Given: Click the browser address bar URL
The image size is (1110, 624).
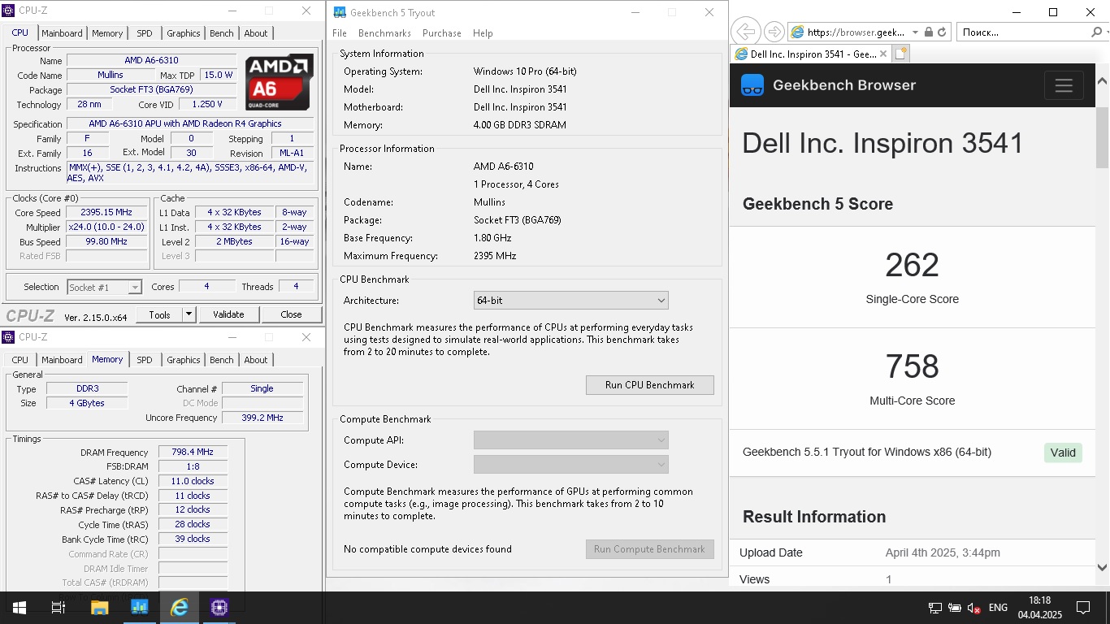Looking at the screenshot, I should pos(856,32).
